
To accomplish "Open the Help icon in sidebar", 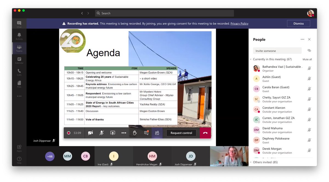I will pyautogui.click(x=19, y=160).
